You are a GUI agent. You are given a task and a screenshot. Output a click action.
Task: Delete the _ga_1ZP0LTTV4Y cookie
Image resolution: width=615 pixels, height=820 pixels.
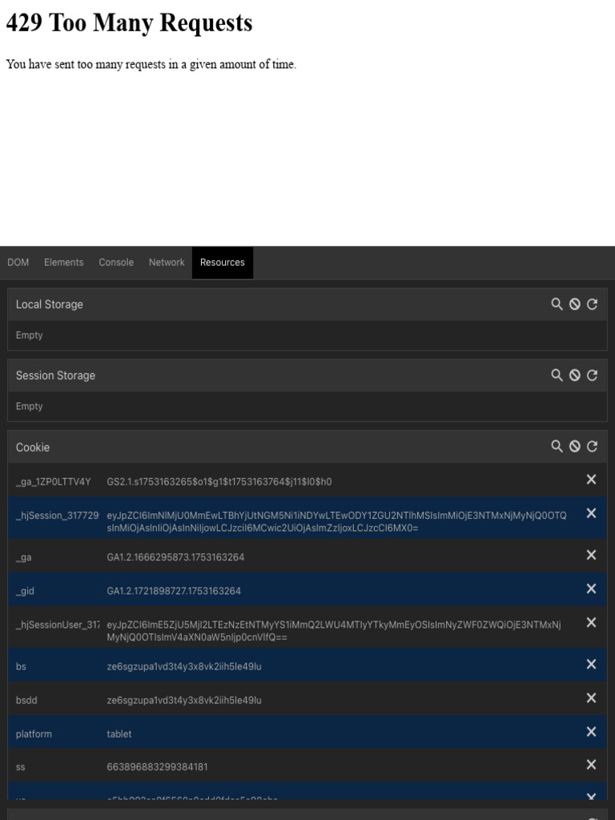coord(592,480)
